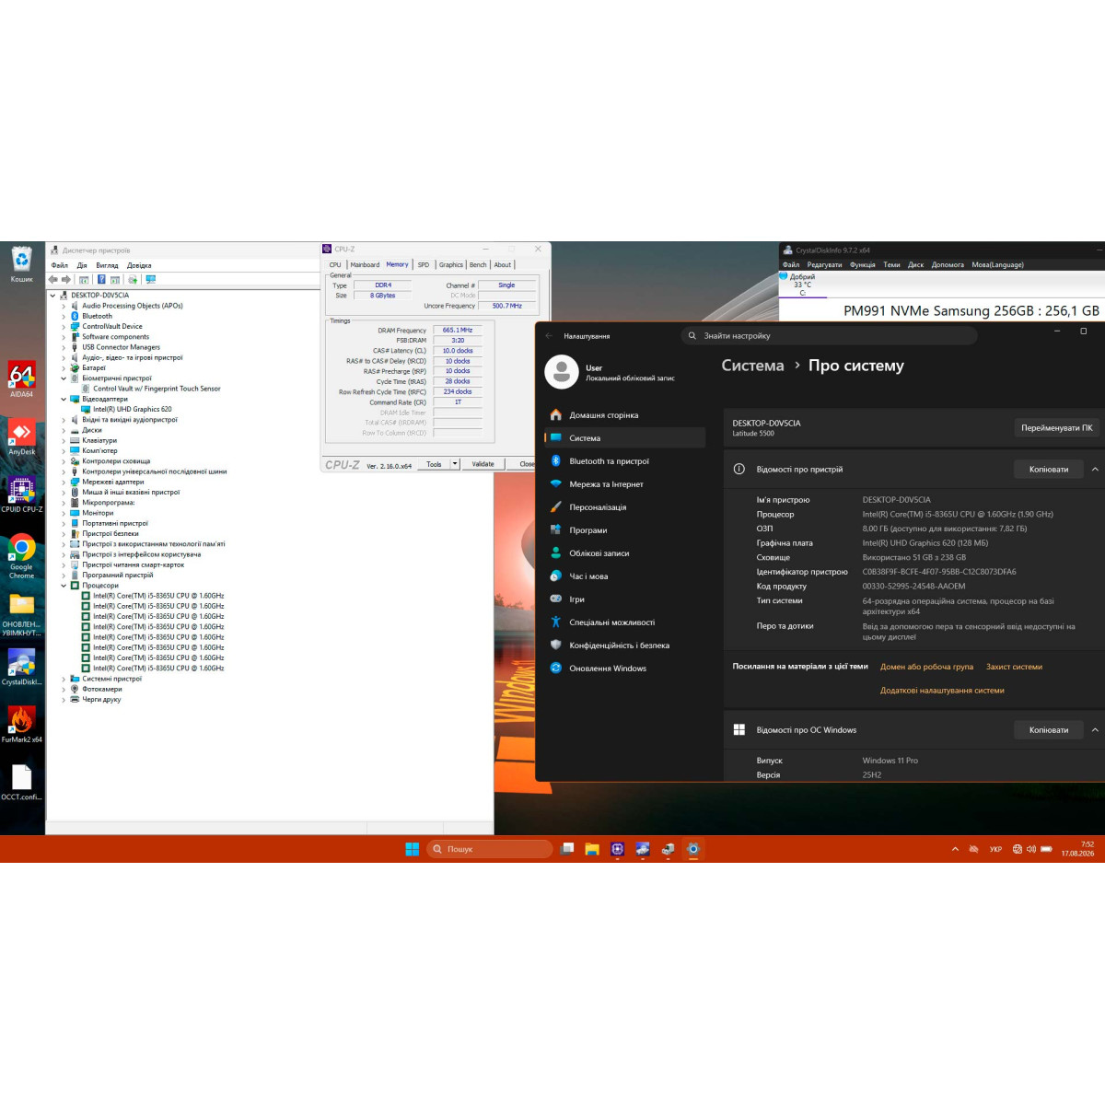Launch Google Chrome from the desktop
The image size is (1105, 1105).
[x=22, y=554]
